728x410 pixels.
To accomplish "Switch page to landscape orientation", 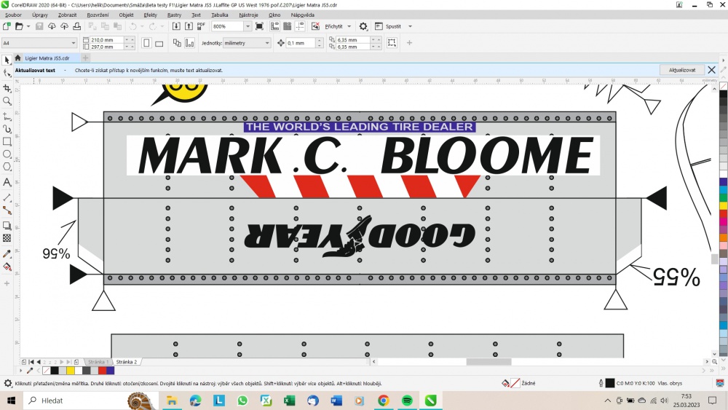I will [159, 43].
